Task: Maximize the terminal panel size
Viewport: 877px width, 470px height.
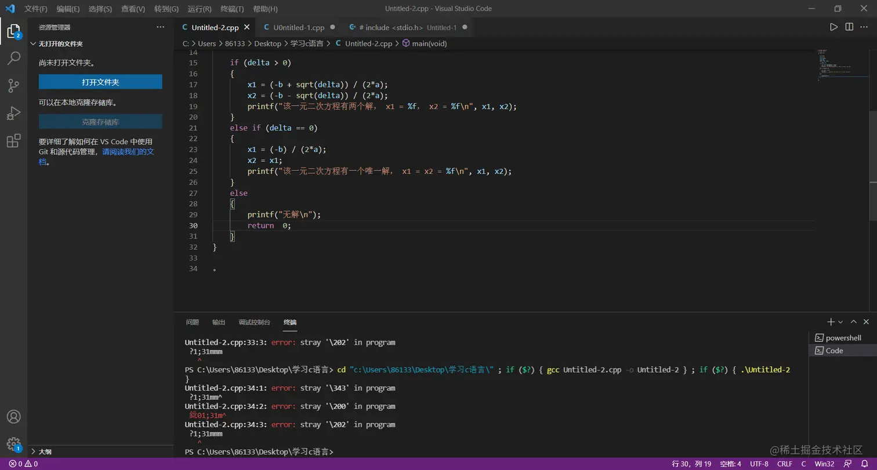Action: (853, 322)
